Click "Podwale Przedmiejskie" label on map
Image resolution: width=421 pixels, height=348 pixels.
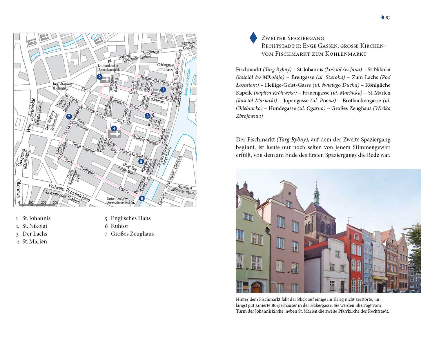(69, 193)
